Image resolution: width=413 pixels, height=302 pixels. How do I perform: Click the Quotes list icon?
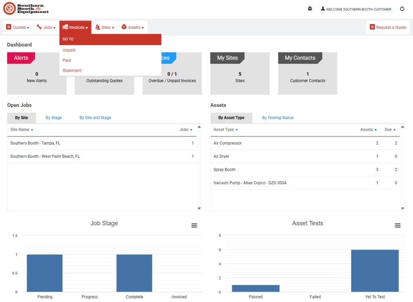pyautogui.click(x=9, y=27)
